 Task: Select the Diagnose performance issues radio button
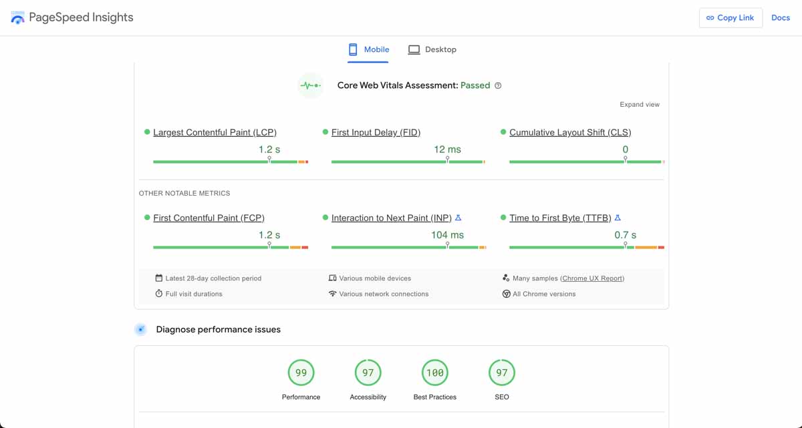(x=141, y=329)
